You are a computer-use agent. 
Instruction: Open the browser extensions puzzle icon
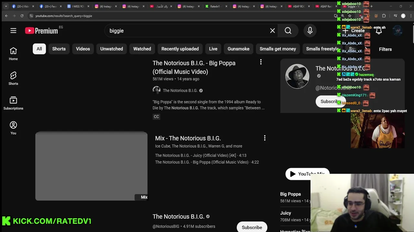(384, 16)
